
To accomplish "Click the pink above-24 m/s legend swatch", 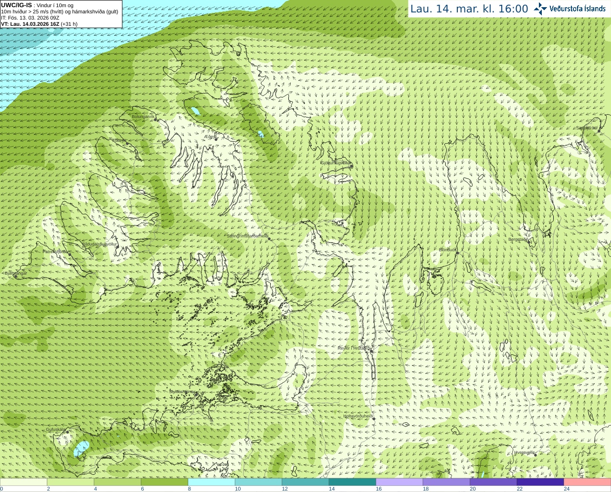I will (x=588, y=482).
